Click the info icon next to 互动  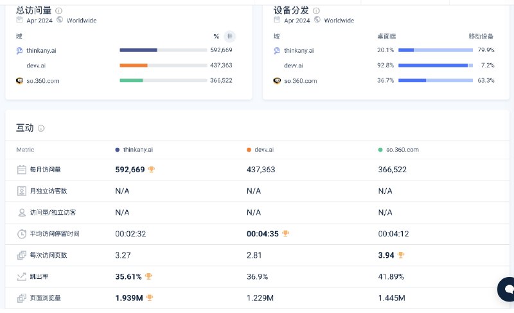41,128
